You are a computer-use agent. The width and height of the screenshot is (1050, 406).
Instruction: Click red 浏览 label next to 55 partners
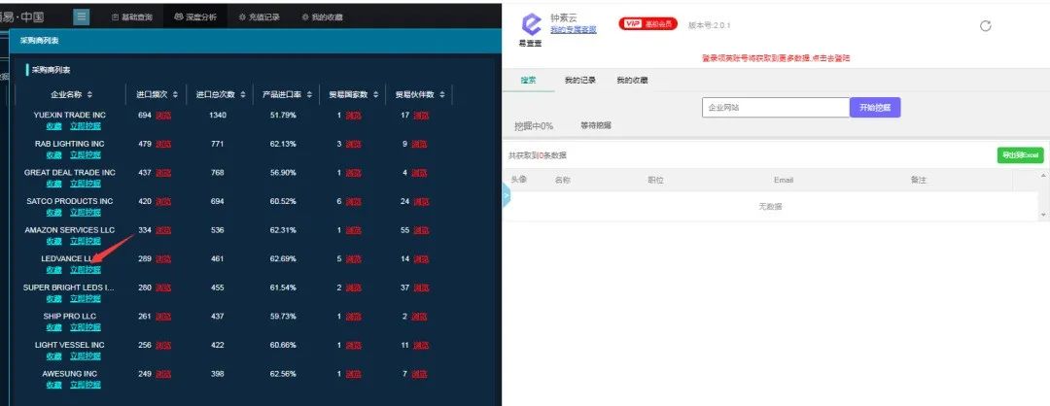pos(421,230)
